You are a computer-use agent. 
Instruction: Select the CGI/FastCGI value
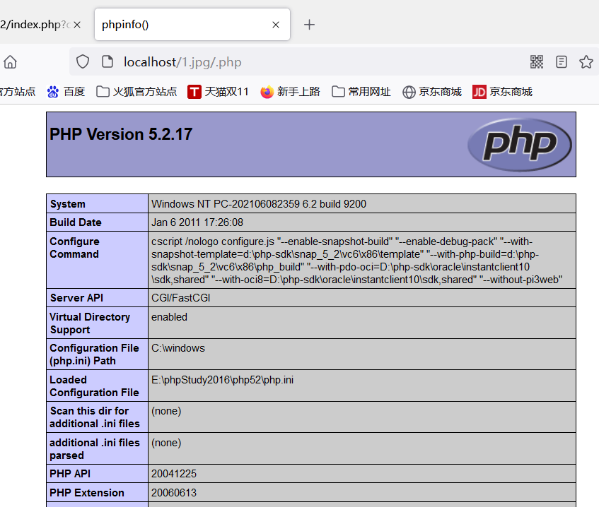click(181, 297)
